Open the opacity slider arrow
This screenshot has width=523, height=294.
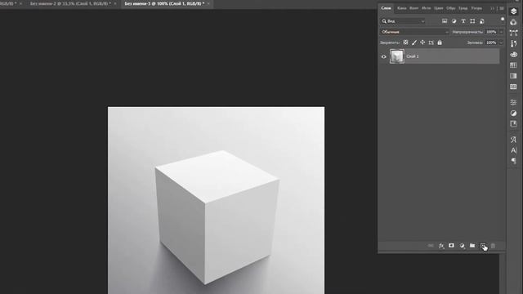click(x=501, y=32)
